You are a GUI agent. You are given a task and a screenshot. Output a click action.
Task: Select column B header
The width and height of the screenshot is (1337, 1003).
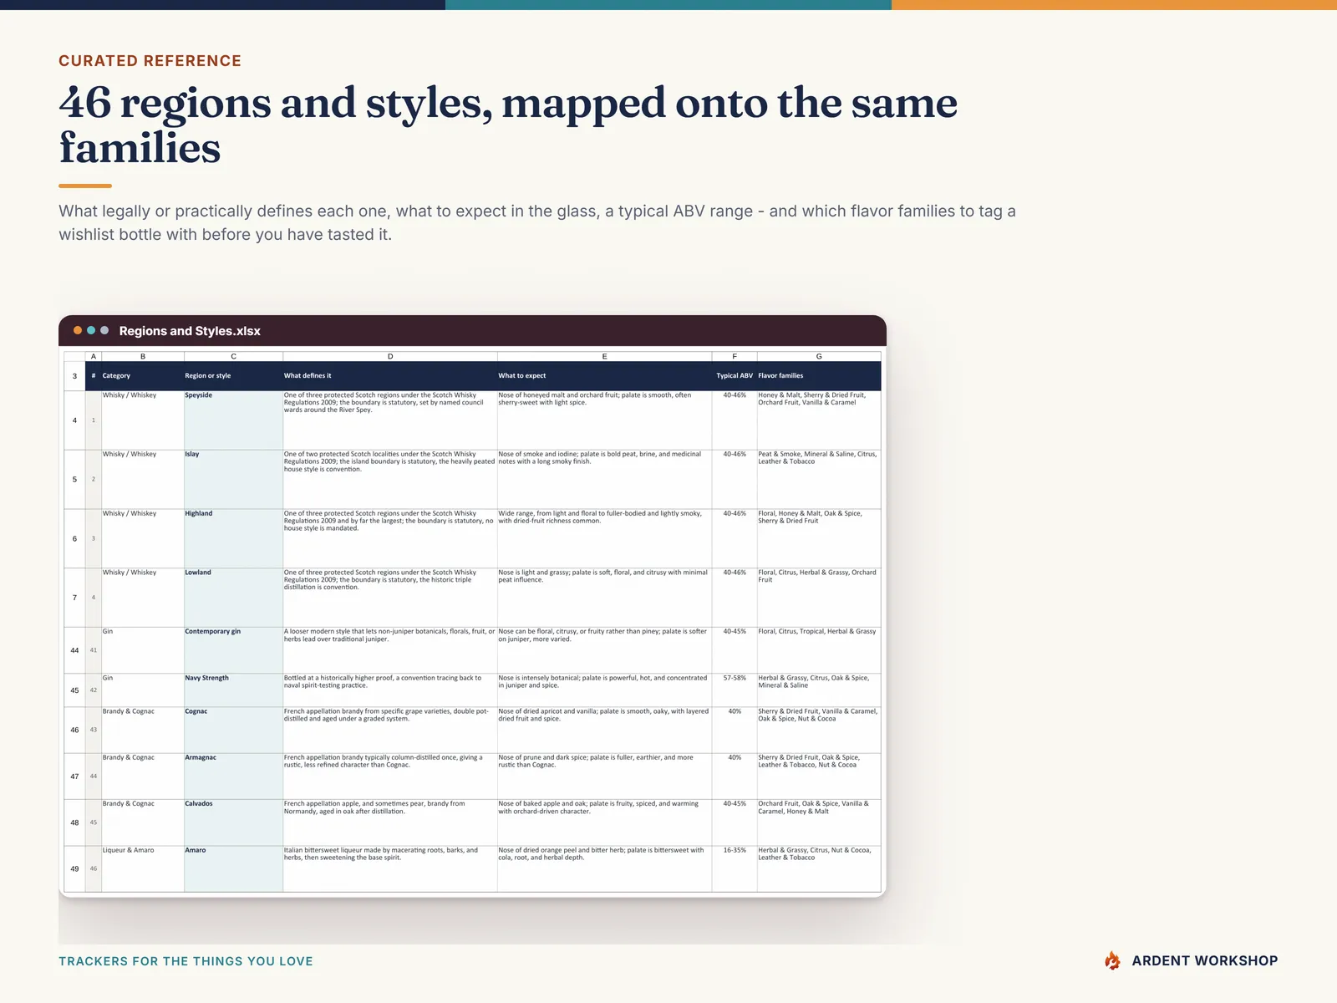143,356
